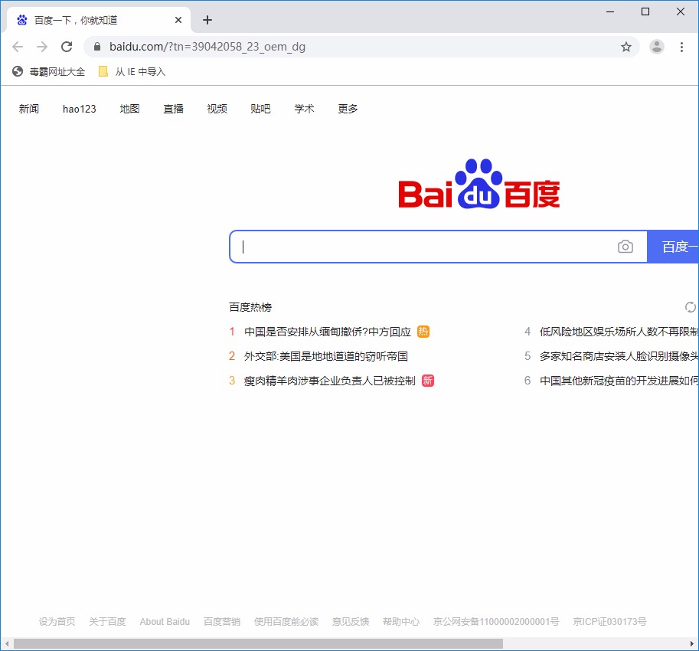Refresh the 百度热榜 hot list
This screenshot has width=699, height=651.
point(691,306)
